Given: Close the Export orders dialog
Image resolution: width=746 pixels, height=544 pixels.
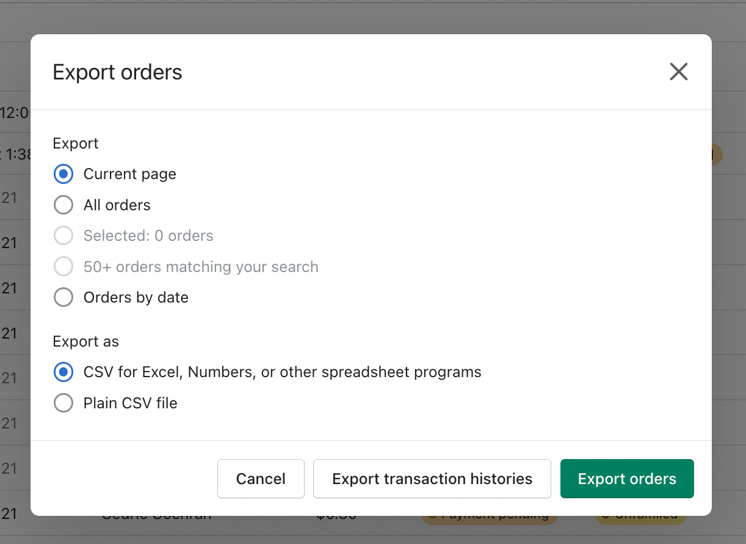Looking at the screenshot, I should coord(678,72).
